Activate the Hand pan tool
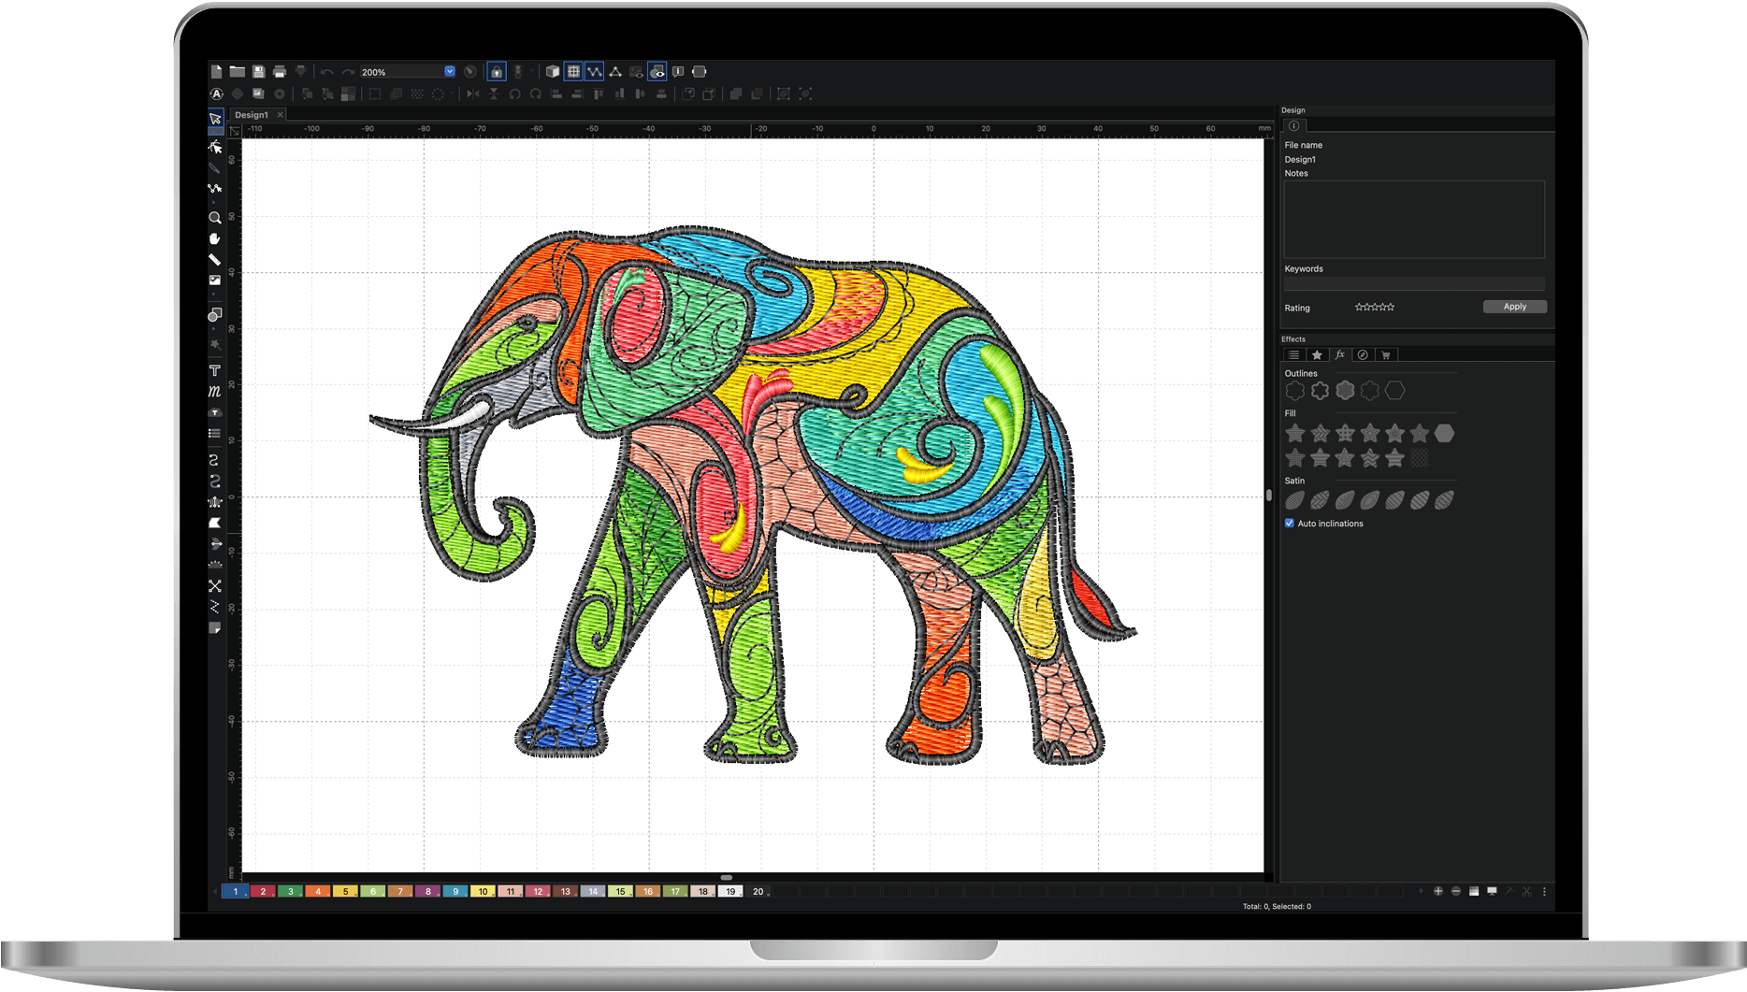This screenshot has width=1747, height=992. pyautogui.click(x=215, y=238)
